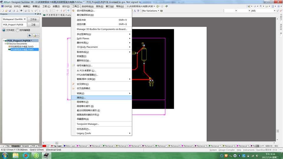Switch to the Top Layer tab

56,146
